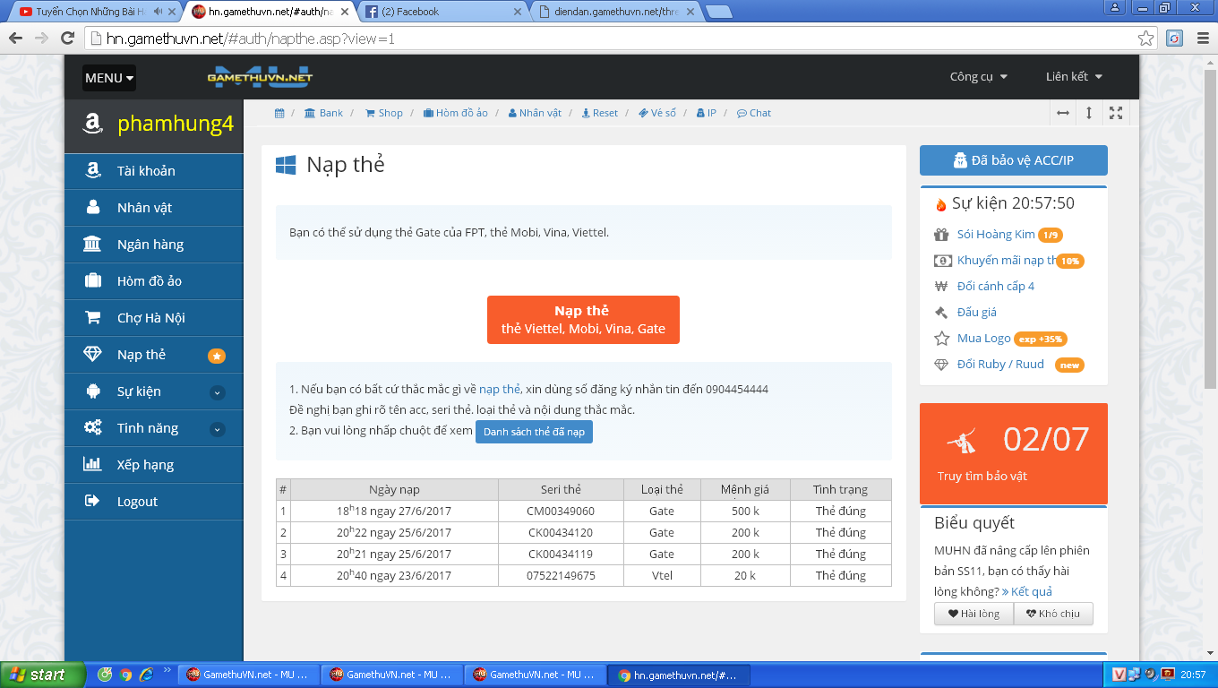1218x688 pixels.
Task: Select Ngân hàng in the sidebar menu
Action: pyautogui.click(x=150, y=245)
